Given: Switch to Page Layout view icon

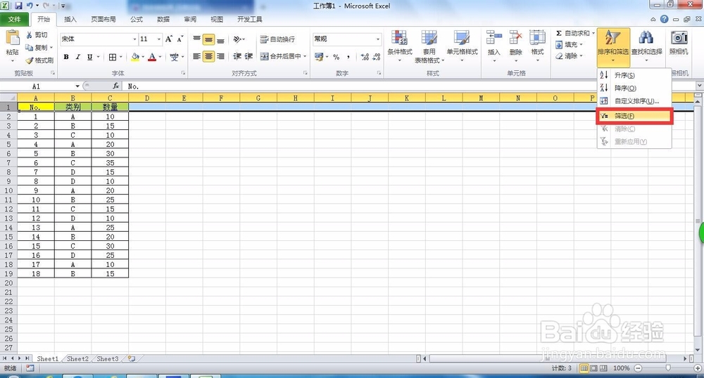Looking at the screenshot, I should pyautogui.click(x=593, y=368).
